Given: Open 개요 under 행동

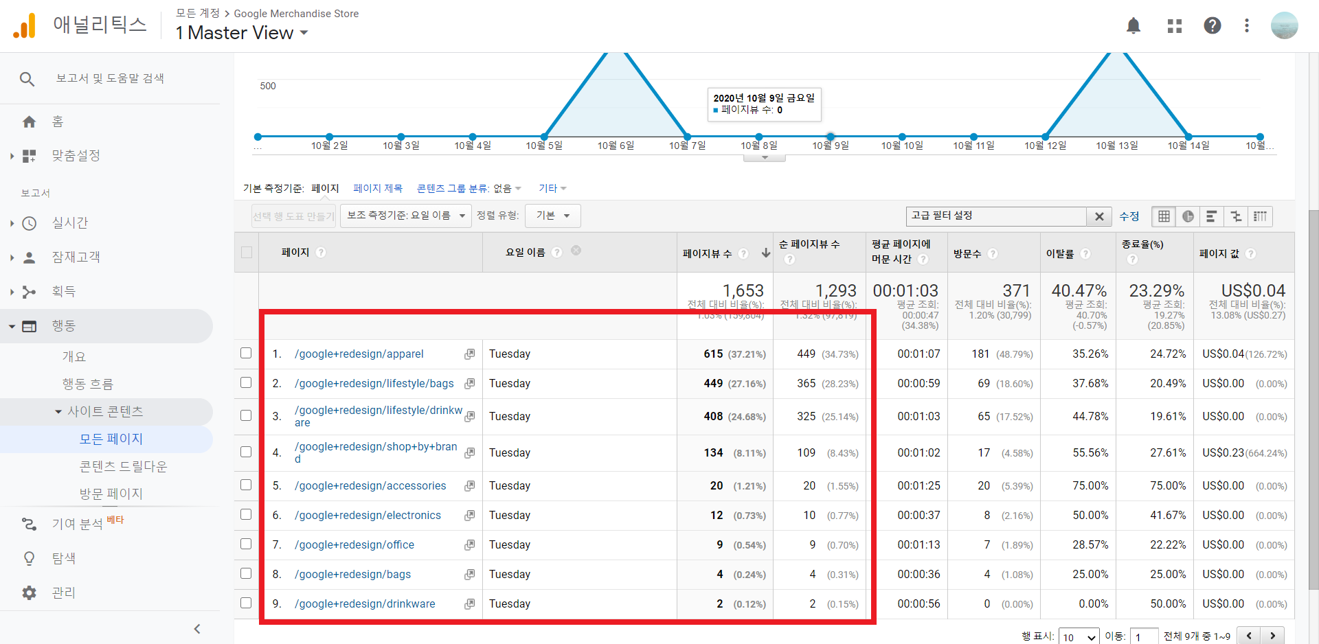Looking at the screenshot, I should pyautogui.click(x=74, y=356).
